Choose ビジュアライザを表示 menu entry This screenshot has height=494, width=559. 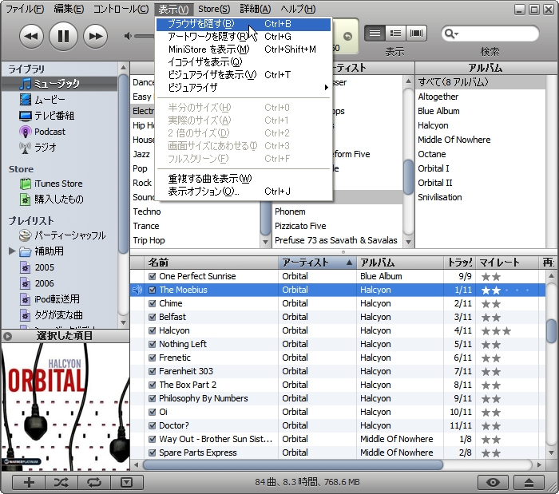pos(244,75)
